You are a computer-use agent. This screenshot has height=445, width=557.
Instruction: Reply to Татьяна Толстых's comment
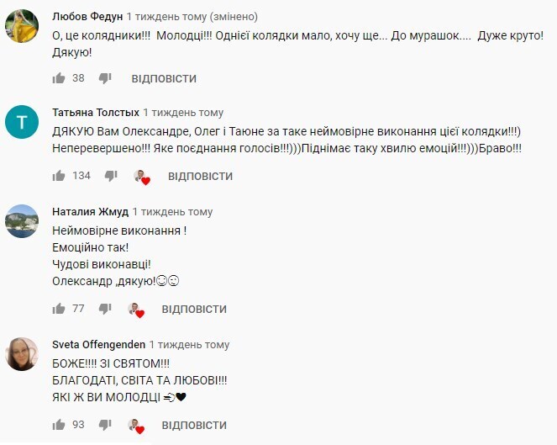coord(200,176)
